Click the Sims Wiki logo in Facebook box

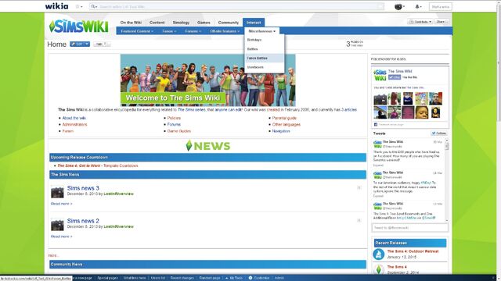380,75
